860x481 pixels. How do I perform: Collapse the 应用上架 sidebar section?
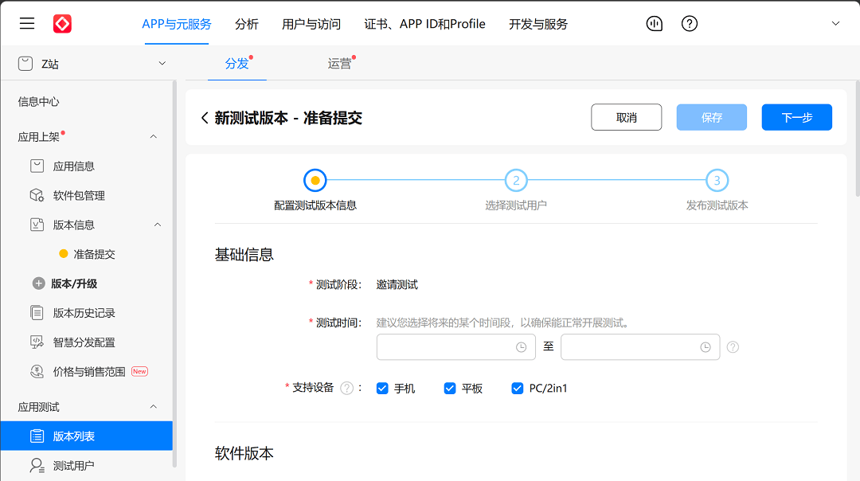154,136
